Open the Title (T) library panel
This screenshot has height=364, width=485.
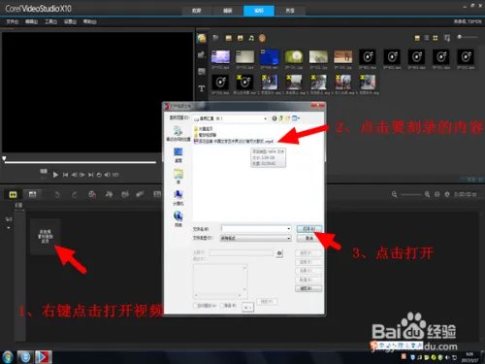point(202,88)
